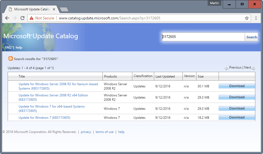Download the 30.1 MB Itanium-based update
Viewport: 263px width, 154px height.
(237, 86)
